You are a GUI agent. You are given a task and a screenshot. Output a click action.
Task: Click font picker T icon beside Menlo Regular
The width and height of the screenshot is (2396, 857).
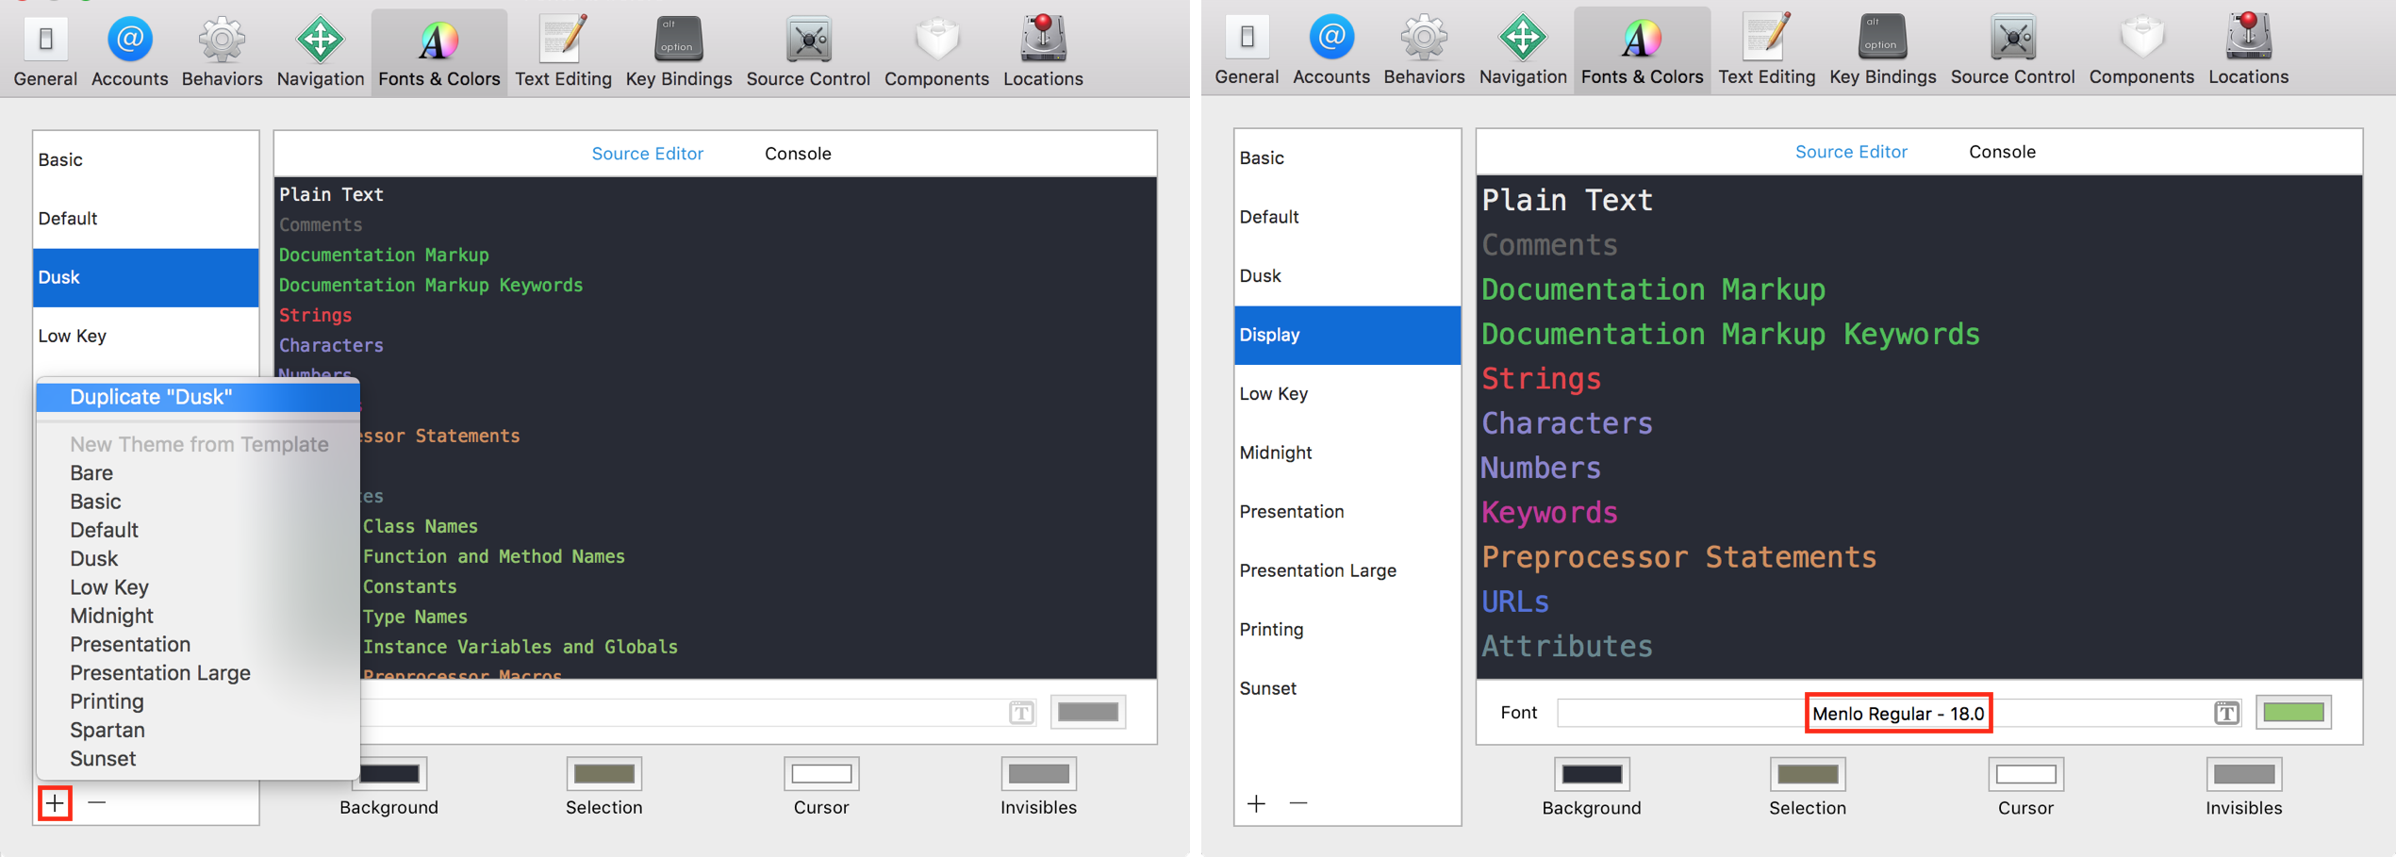[2226, 713]
